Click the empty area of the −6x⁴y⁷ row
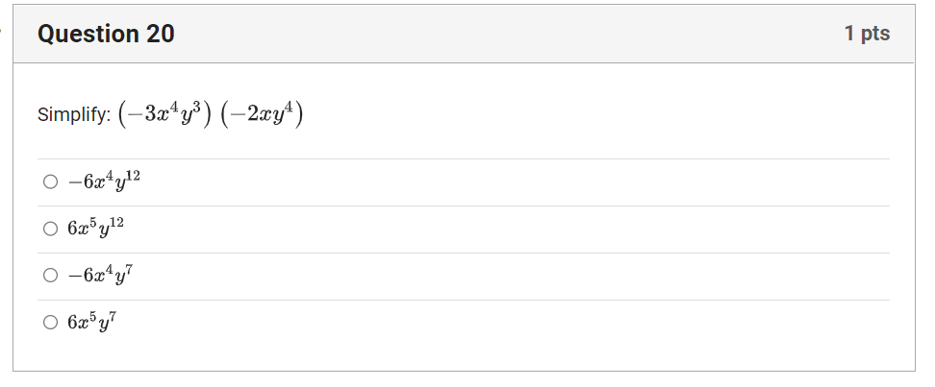935x387 pixels. coord(513,277)
